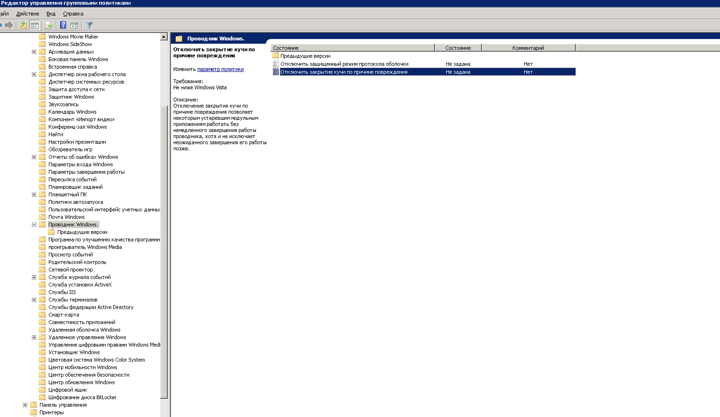Click 'Не задана' for 'Отключить защищенный режим' row
This screenshot has width=720, height=417.
point(458,64)
